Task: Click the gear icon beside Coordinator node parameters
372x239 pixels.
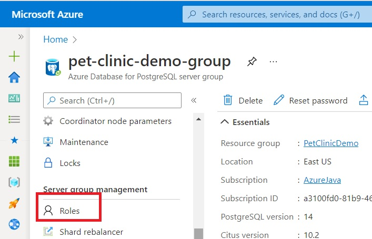Action: tap(48, 121)
